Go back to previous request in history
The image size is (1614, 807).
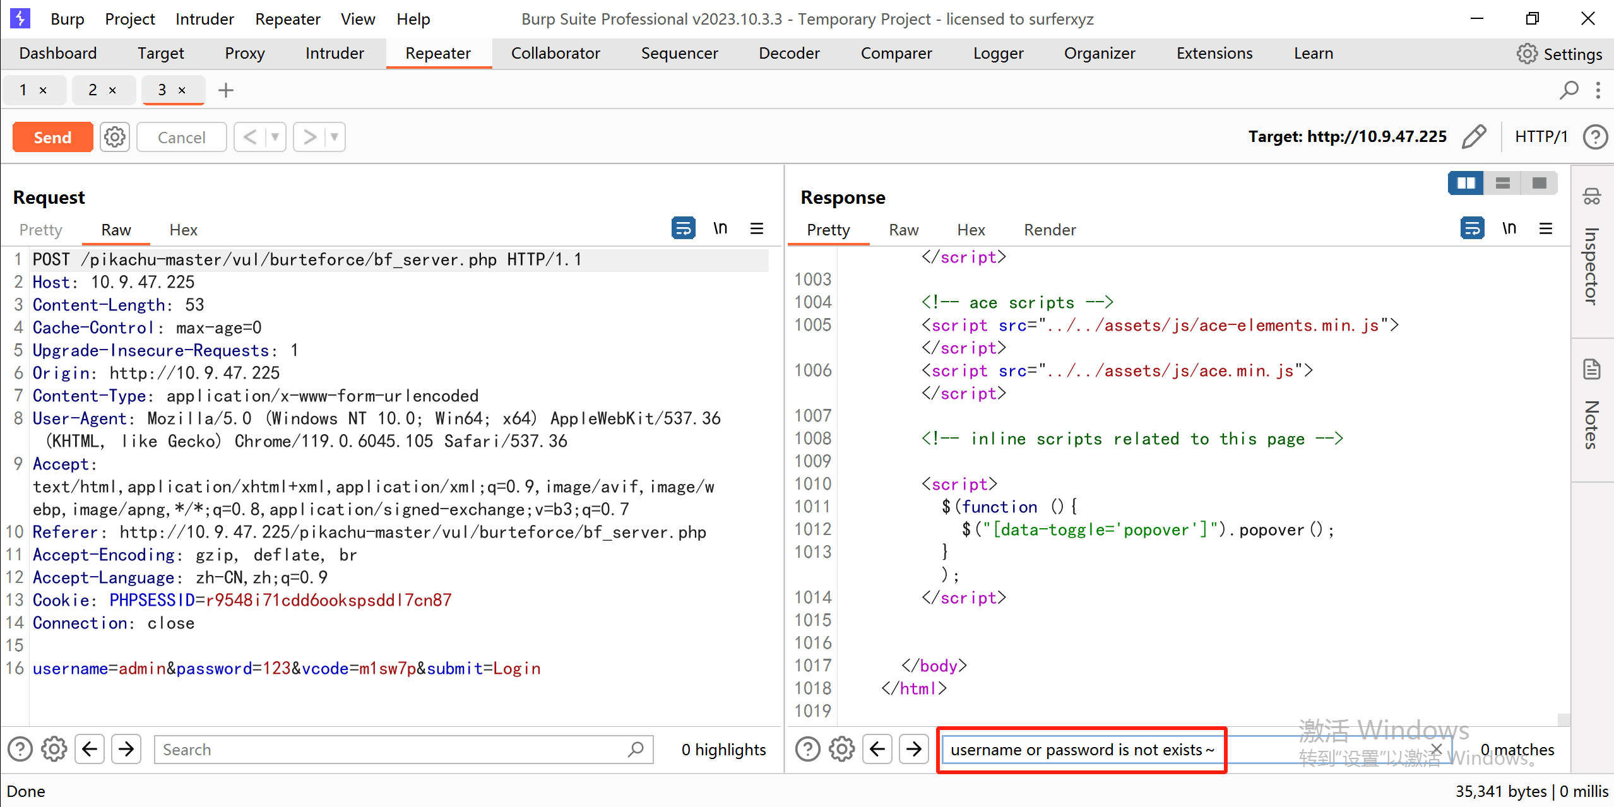(251, 137)
